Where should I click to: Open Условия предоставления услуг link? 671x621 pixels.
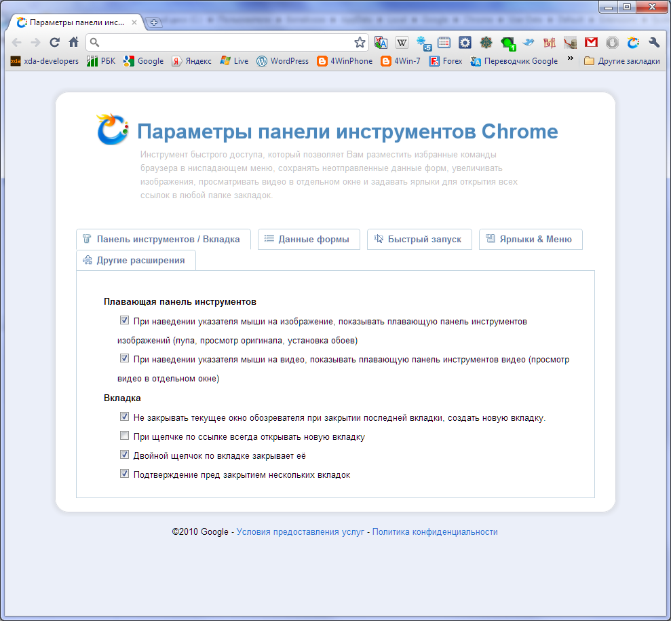click(300, 532)
